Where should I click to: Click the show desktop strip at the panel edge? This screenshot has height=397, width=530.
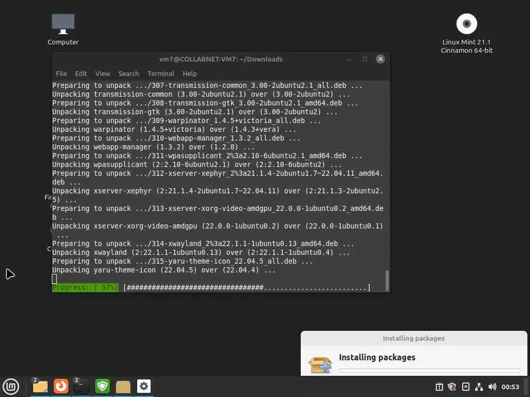[527, 387]
